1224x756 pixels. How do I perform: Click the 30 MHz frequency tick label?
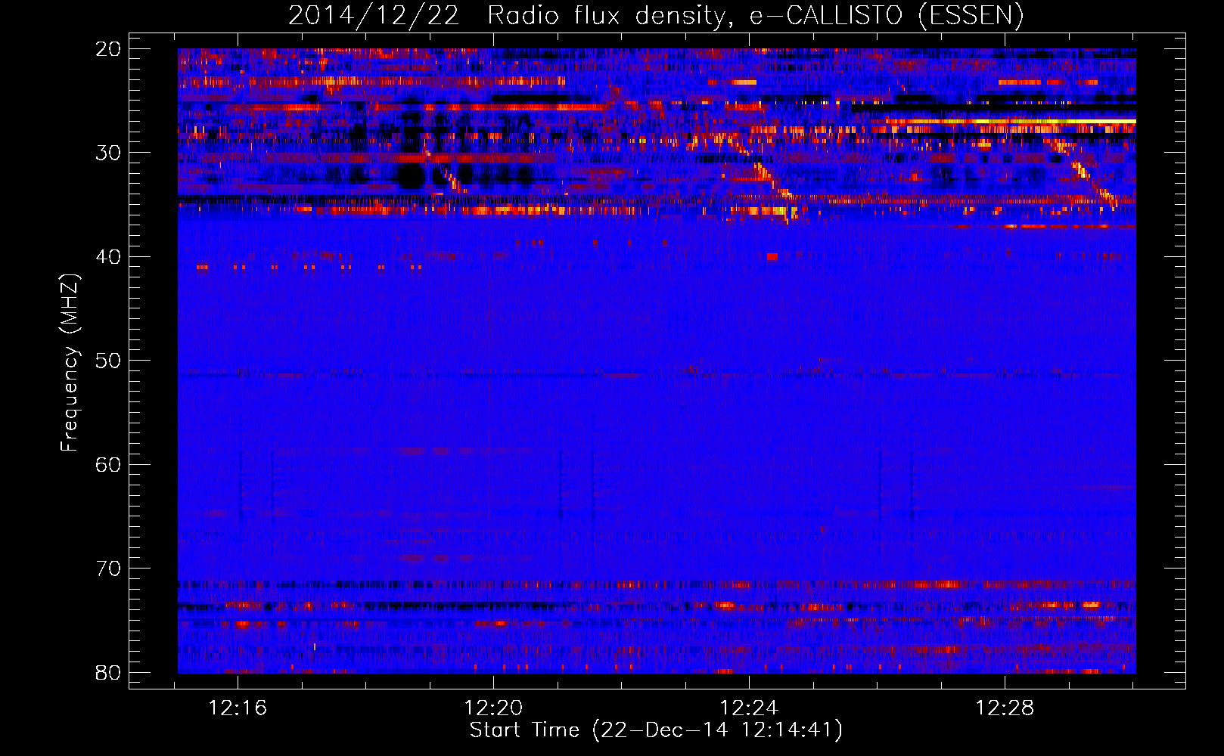(x=110, y=153)
